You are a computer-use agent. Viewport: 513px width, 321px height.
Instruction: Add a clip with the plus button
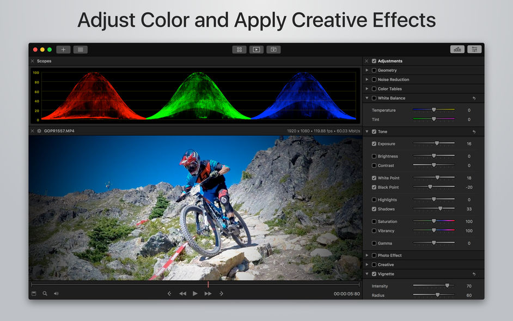63,49
